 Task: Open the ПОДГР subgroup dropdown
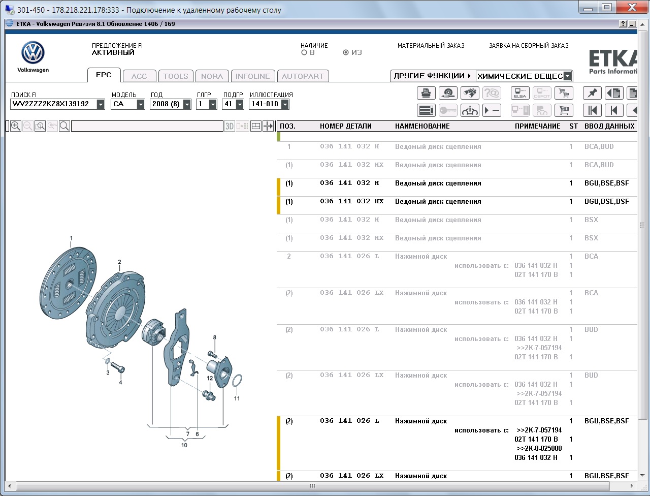pyautogui.click(x=241, y=104)
